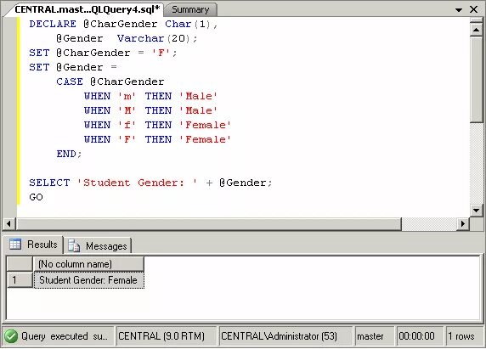Image resolution: width=486 pixels, height=349 pixels.
Task: Click the 'CENTRAL (9.0 RTM)' status entry
Action: (161, 336)
